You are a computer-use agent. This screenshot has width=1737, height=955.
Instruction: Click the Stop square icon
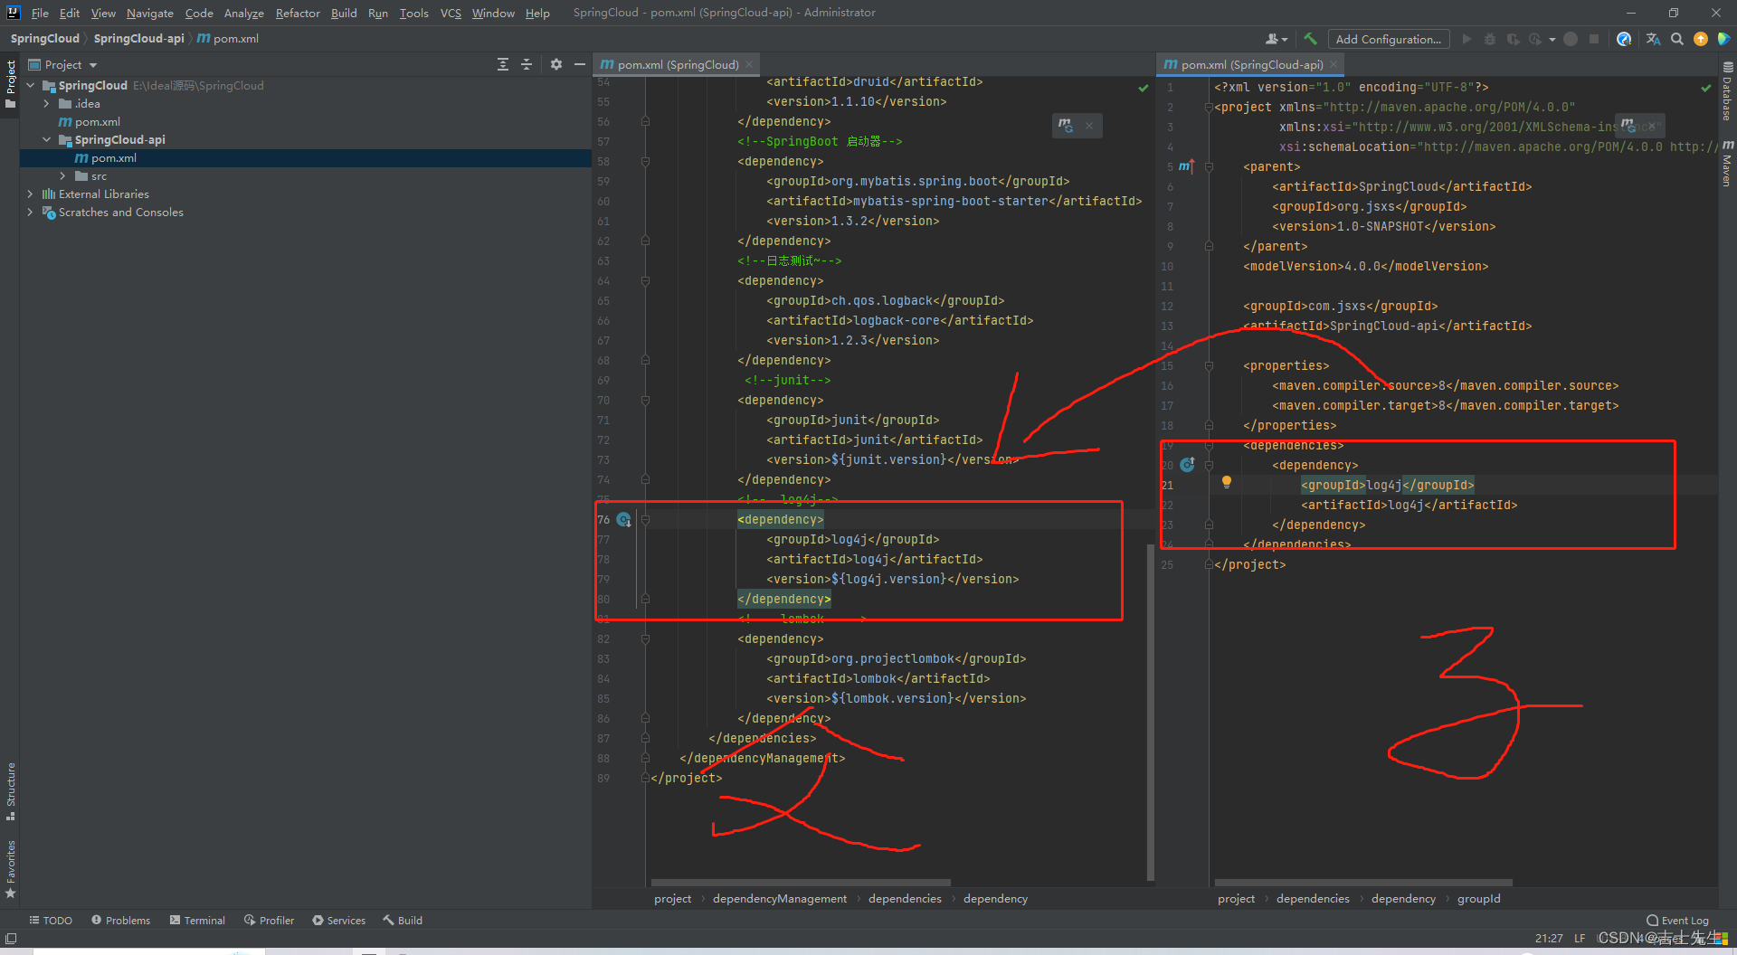[1594, 39]
